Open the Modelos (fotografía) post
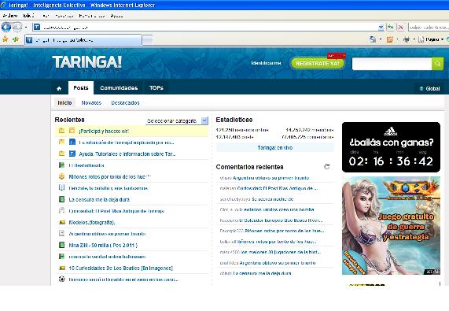 tap(92, 223)
